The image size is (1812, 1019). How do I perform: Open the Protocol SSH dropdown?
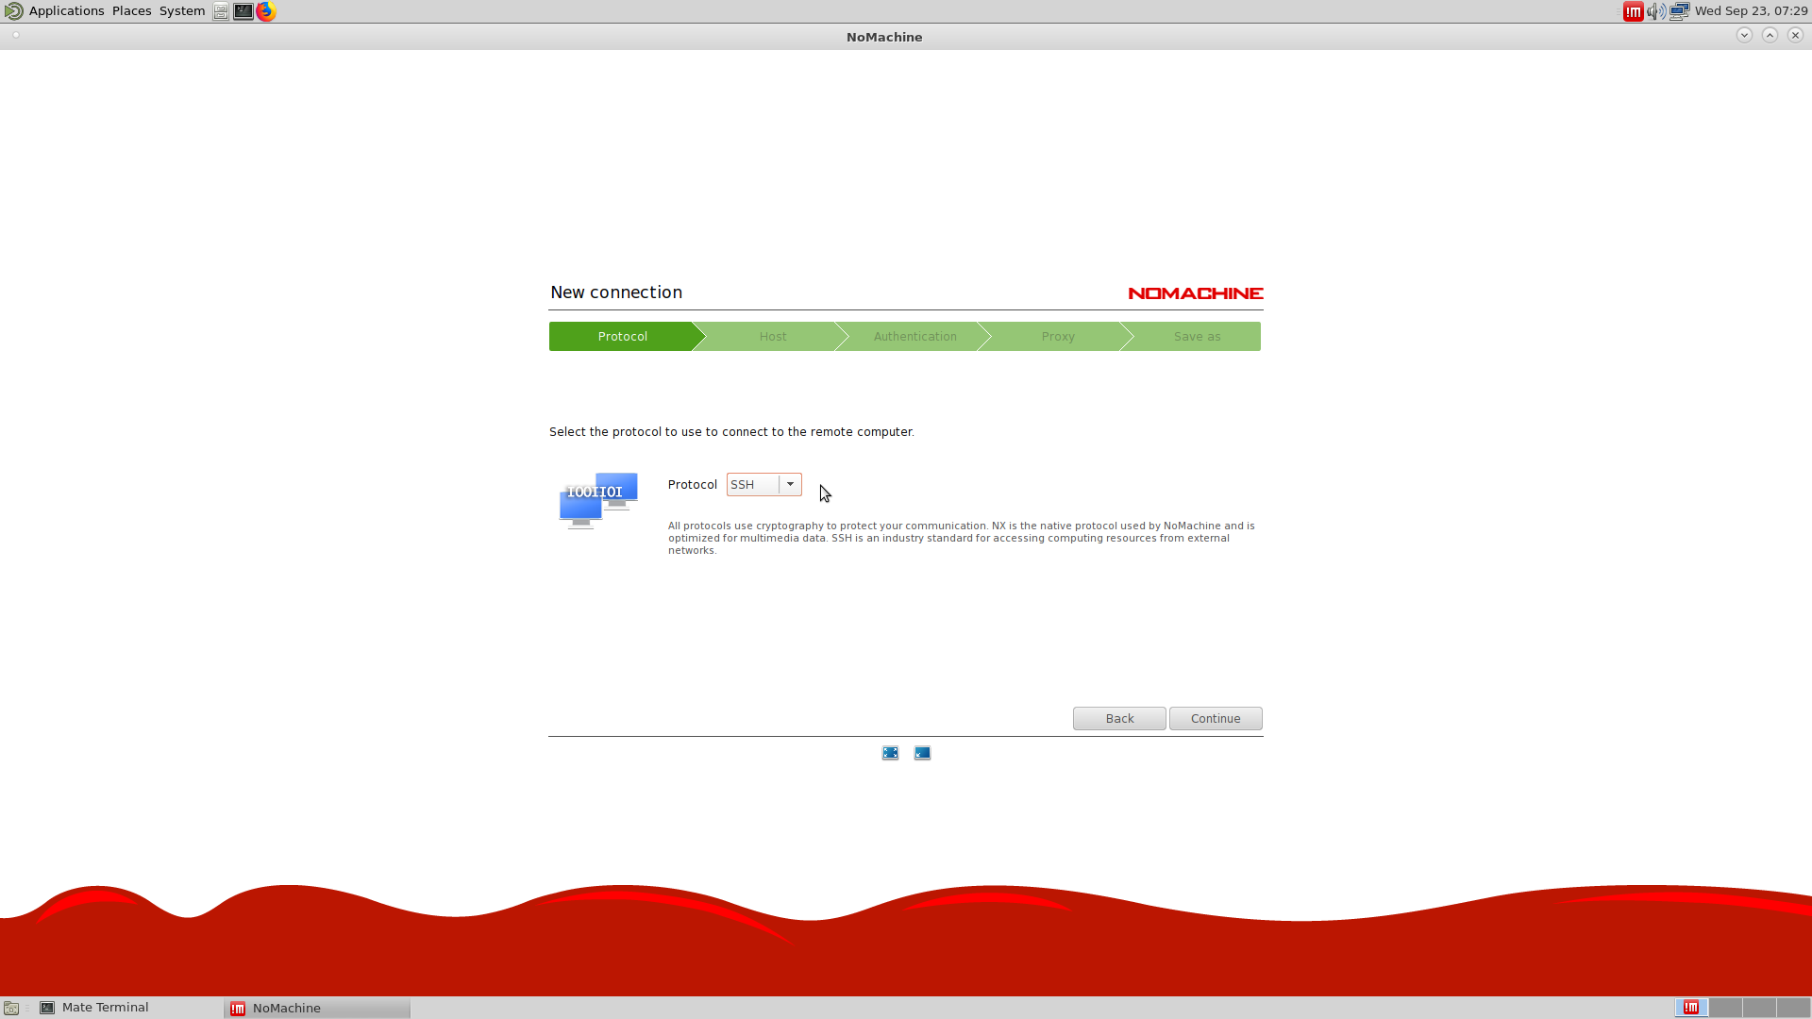click(x=763, y=484)
